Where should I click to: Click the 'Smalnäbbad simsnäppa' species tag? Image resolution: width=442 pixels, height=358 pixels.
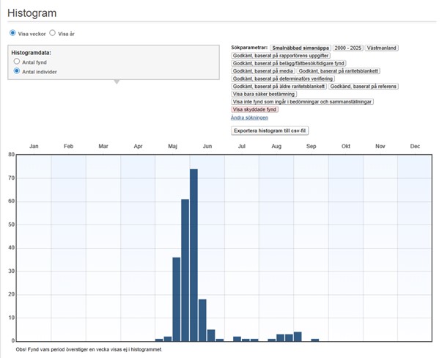pos(300,48)
